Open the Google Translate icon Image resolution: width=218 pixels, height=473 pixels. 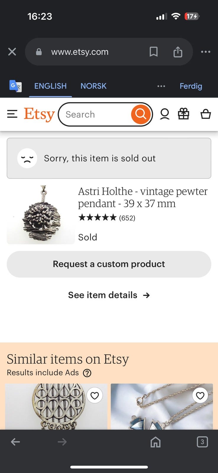click(15, 86)
